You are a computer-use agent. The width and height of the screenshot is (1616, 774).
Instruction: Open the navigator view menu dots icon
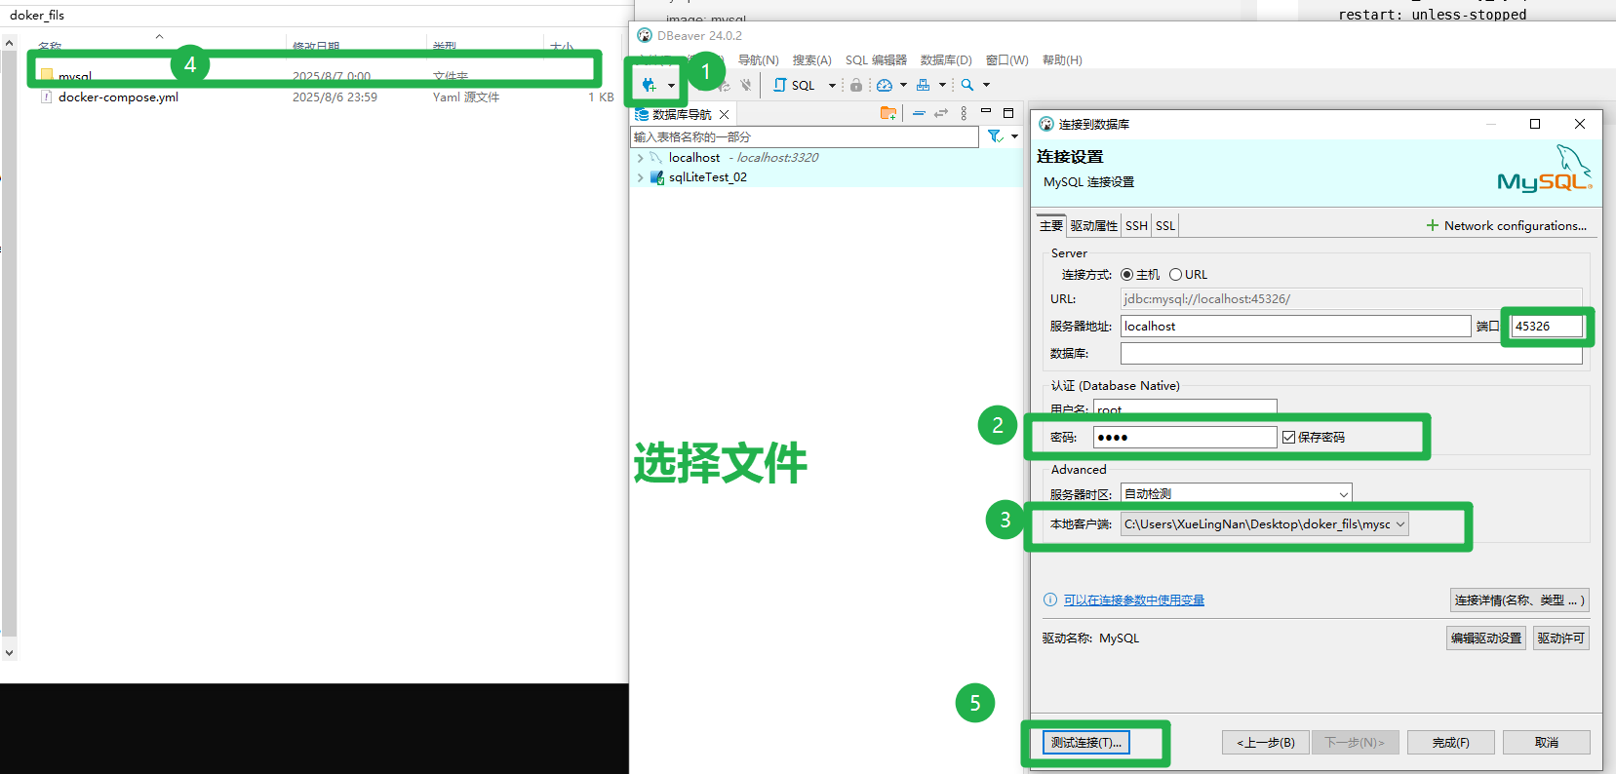(x=964, y=113)
